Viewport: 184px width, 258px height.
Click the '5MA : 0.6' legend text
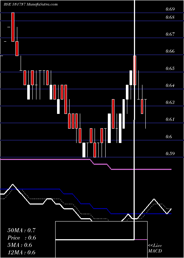[20, 245]
